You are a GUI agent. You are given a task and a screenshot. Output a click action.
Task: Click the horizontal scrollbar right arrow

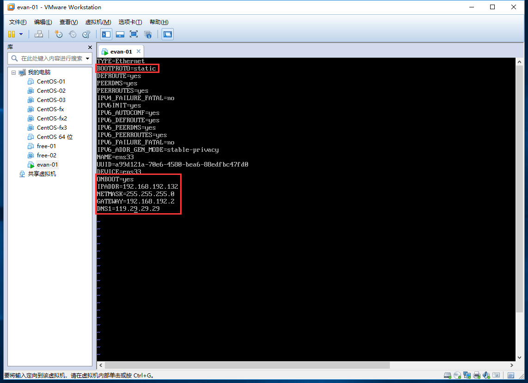point(512,365)
